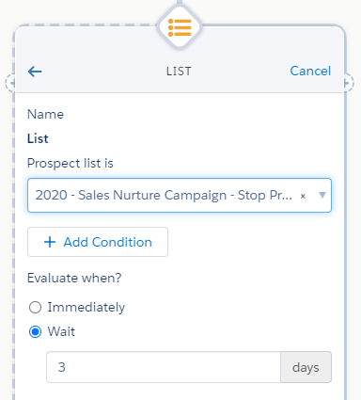Click the orange List step diamond icon

(x=180, y=27)
